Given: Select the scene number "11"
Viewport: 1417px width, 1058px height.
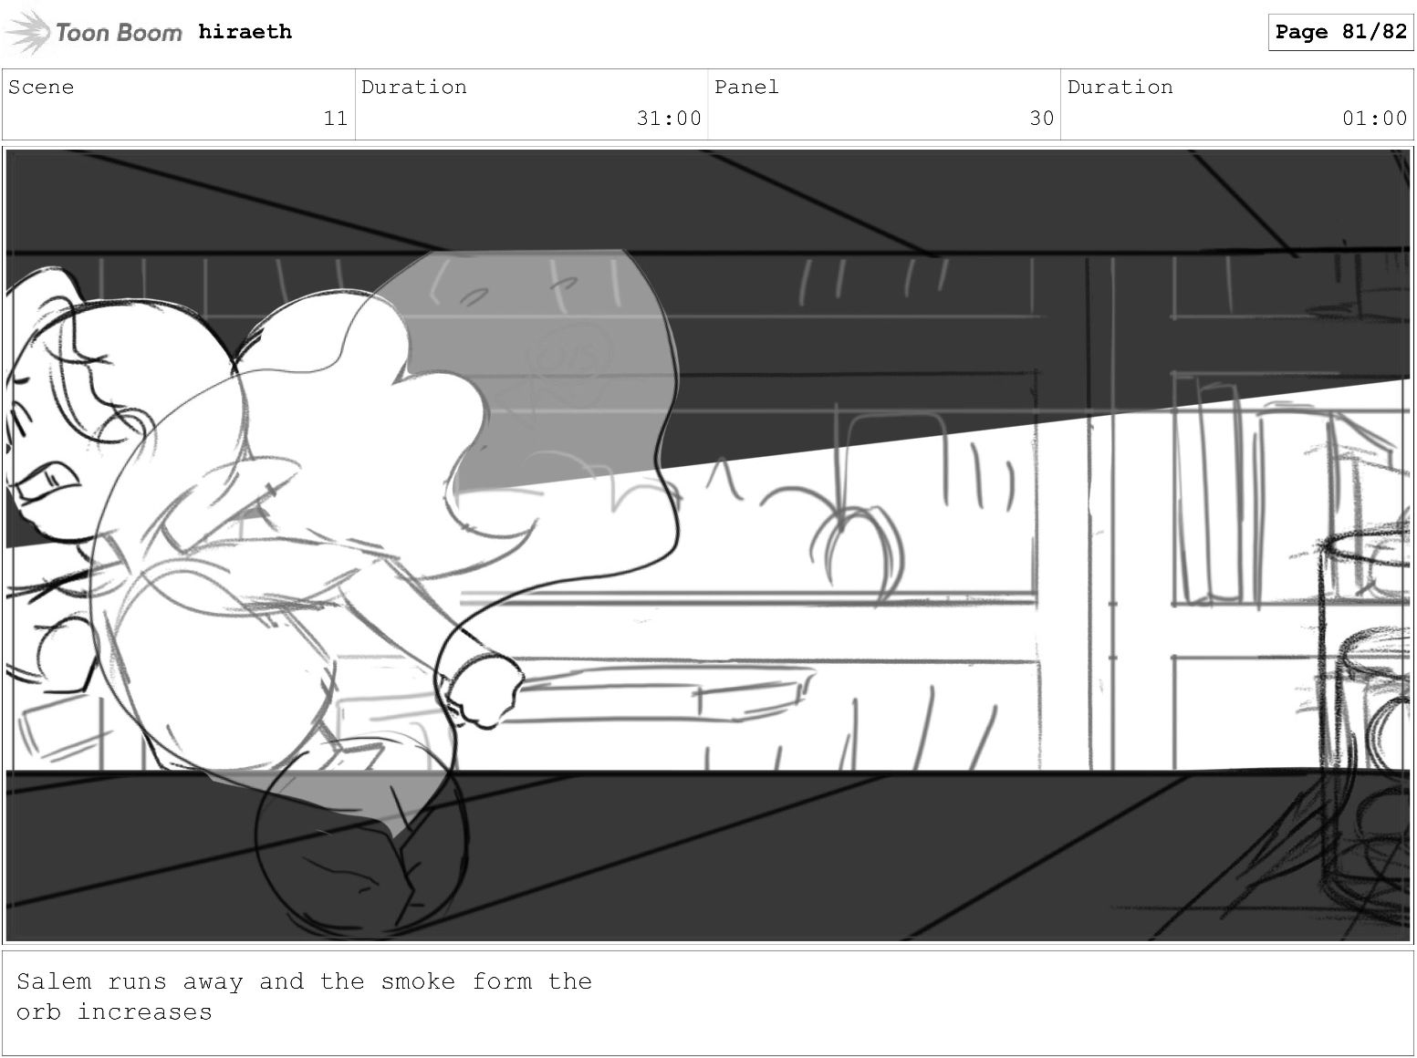Looking at the screenshot, I should coord(336,119).
